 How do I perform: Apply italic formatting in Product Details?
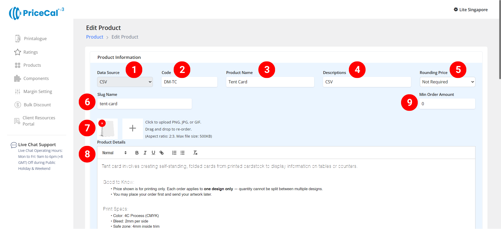[x=145, y=153]
